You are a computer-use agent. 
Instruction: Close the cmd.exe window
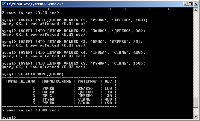point(196,4)
